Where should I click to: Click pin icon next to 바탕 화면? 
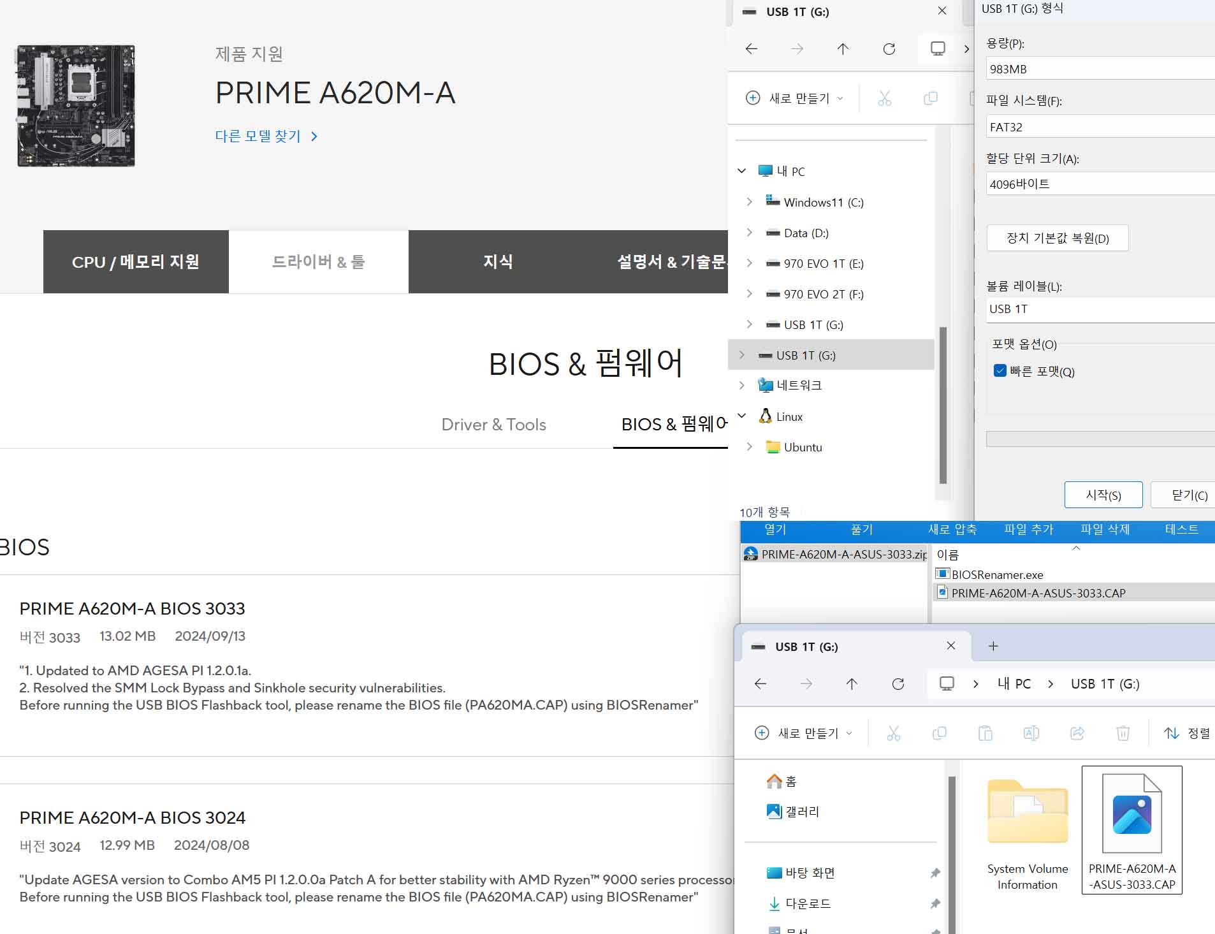pyautogui.click(x=935, y=873)
